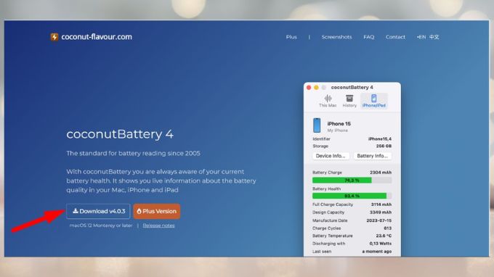
Task: Click the Device Info... button
Action: coord(331,156)
